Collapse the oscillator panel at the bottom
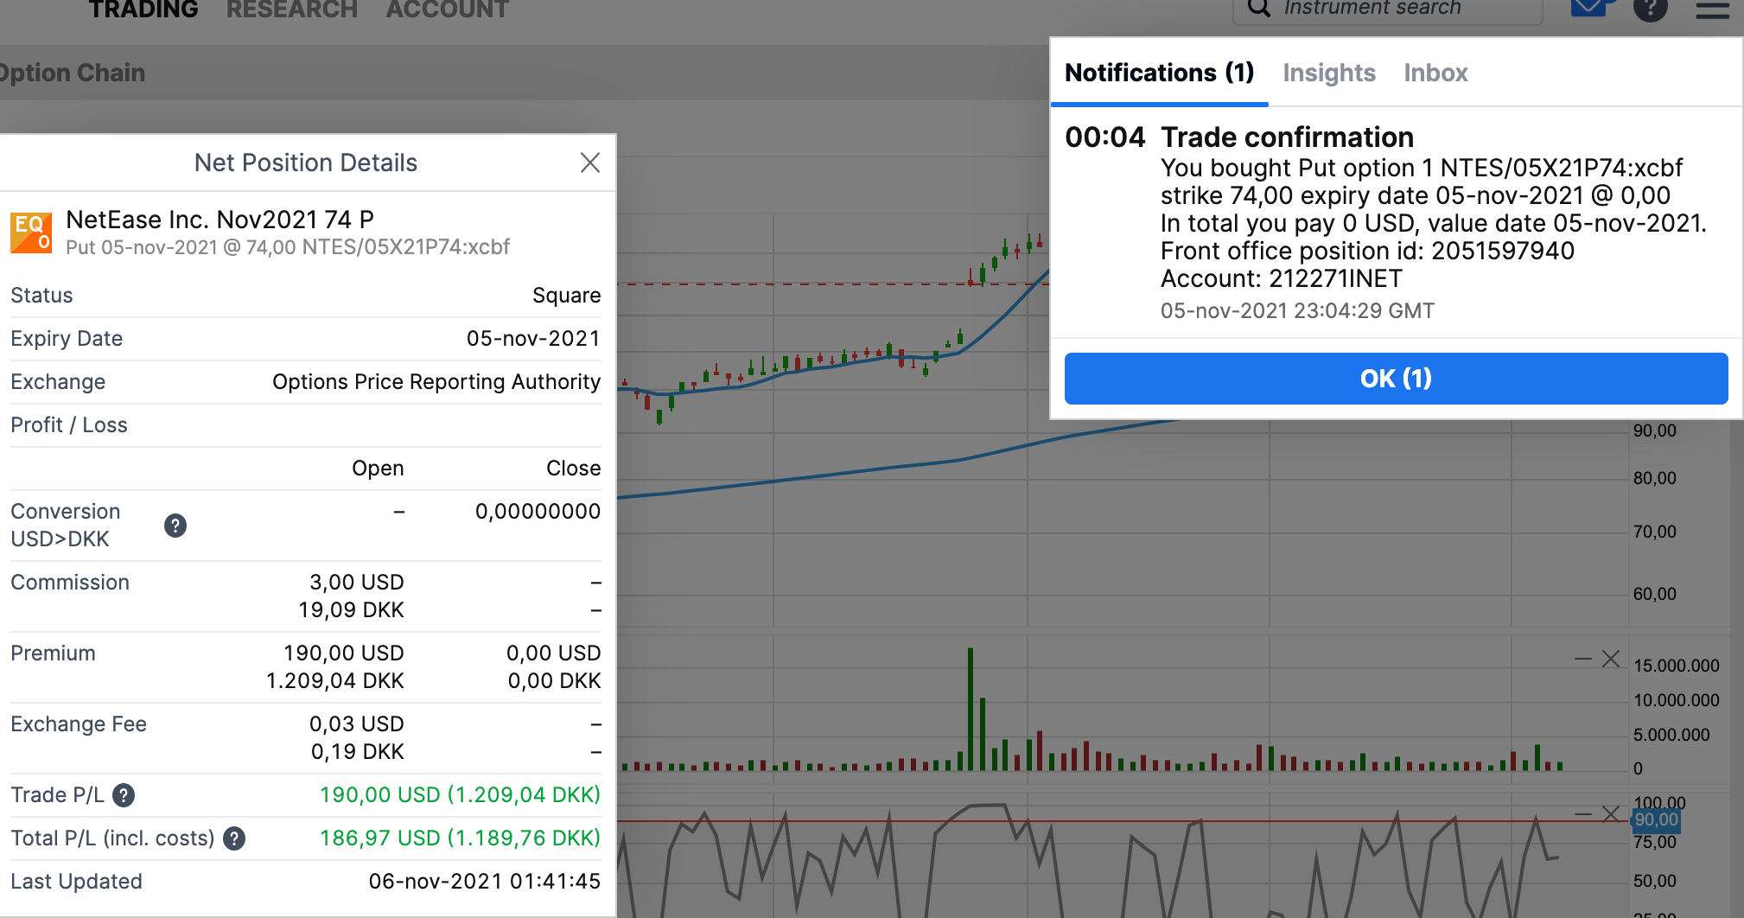This screenshot has height=918, width=1744. (1582, 814)
